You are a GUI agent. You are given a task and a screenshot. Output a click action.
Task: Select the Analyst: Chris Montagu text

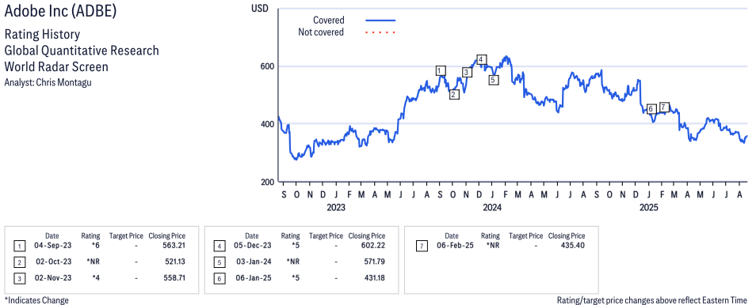pos(48,82)
